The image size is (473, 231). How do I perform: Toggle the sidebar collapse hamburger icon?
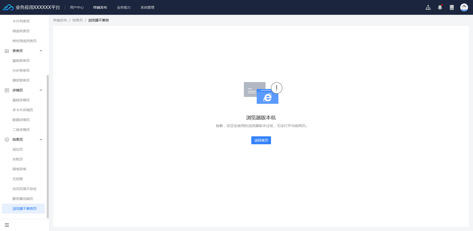[7, 225]
